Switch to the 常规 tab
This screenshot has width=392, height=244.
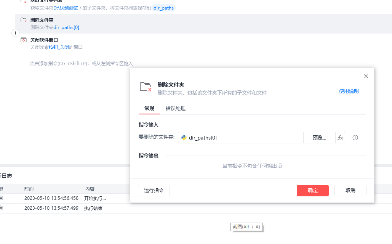[x=149, y=109]
